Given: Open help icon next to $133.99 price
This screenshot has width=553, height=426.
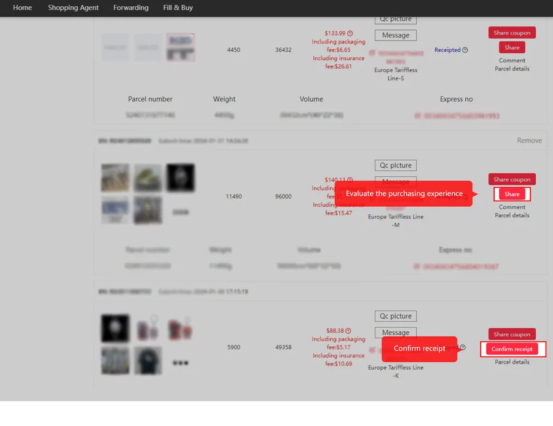Looking at the screenshot, I should tap(350, 34).
